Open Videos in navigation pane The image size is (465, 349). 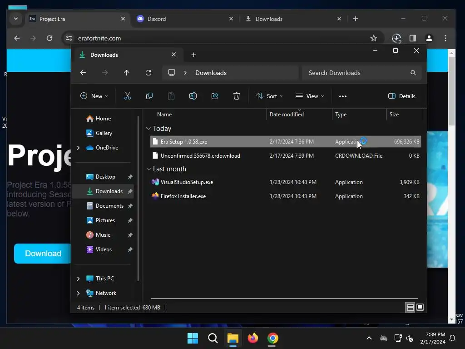tap(104, 249)
